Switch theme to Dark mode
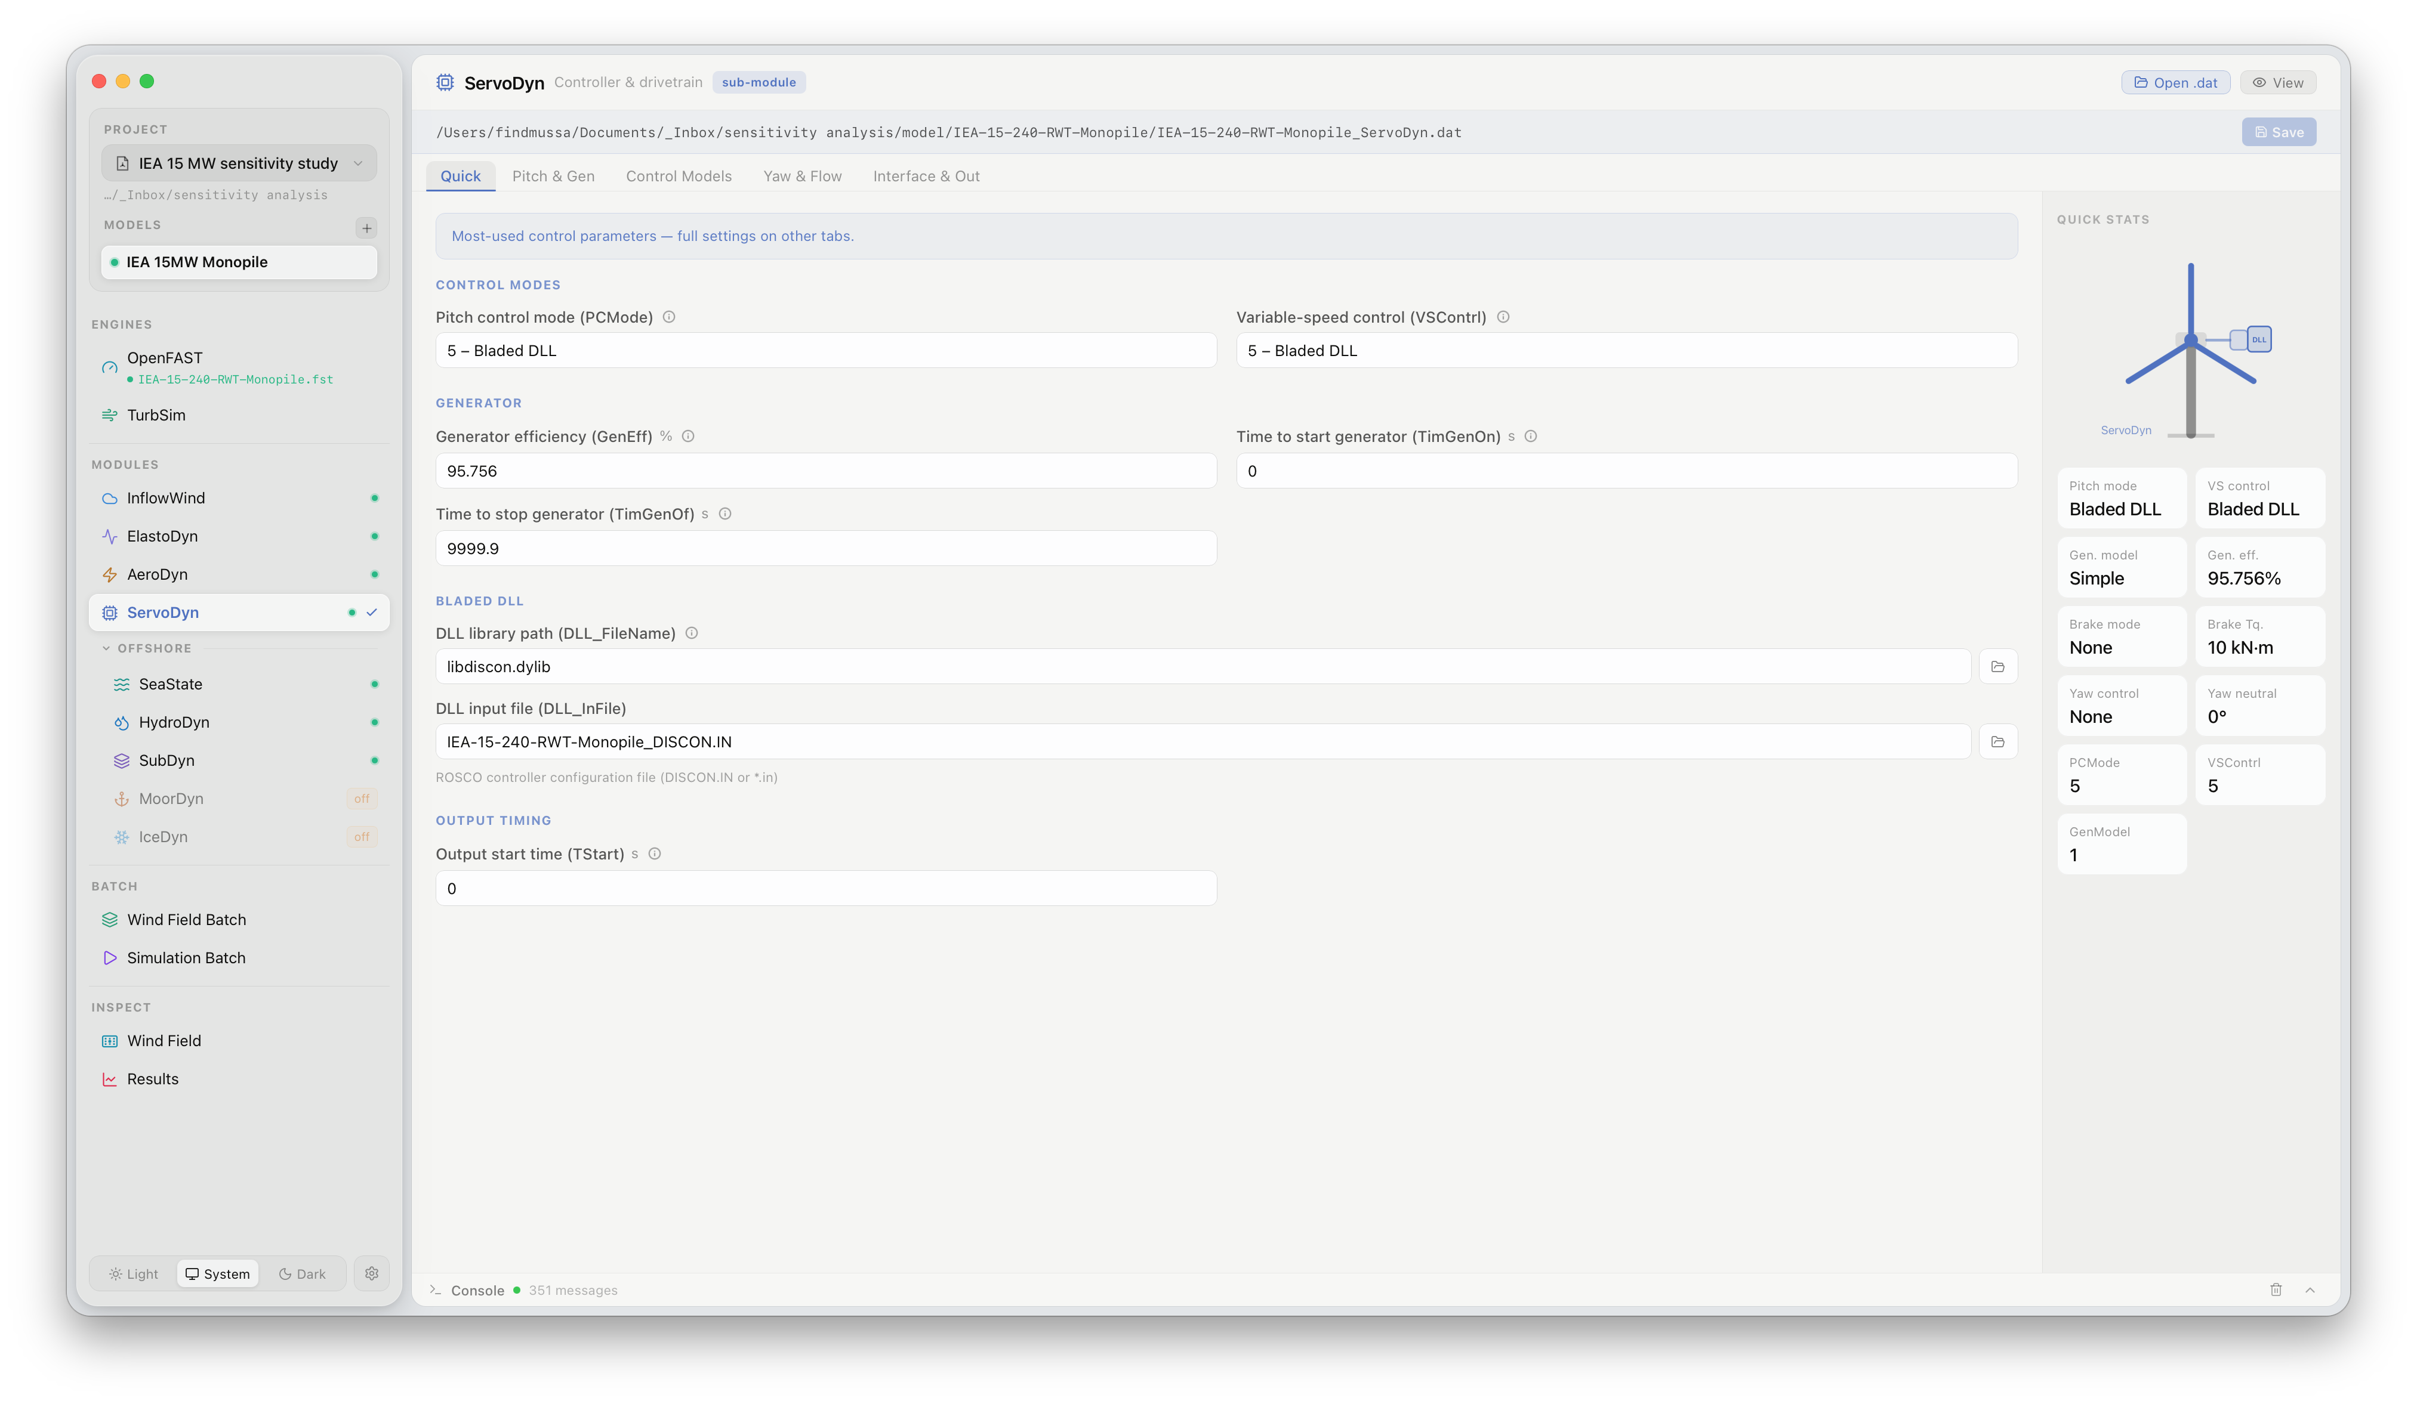Viewport: 2417px width, 1404px height. [x=302, y=1273]
